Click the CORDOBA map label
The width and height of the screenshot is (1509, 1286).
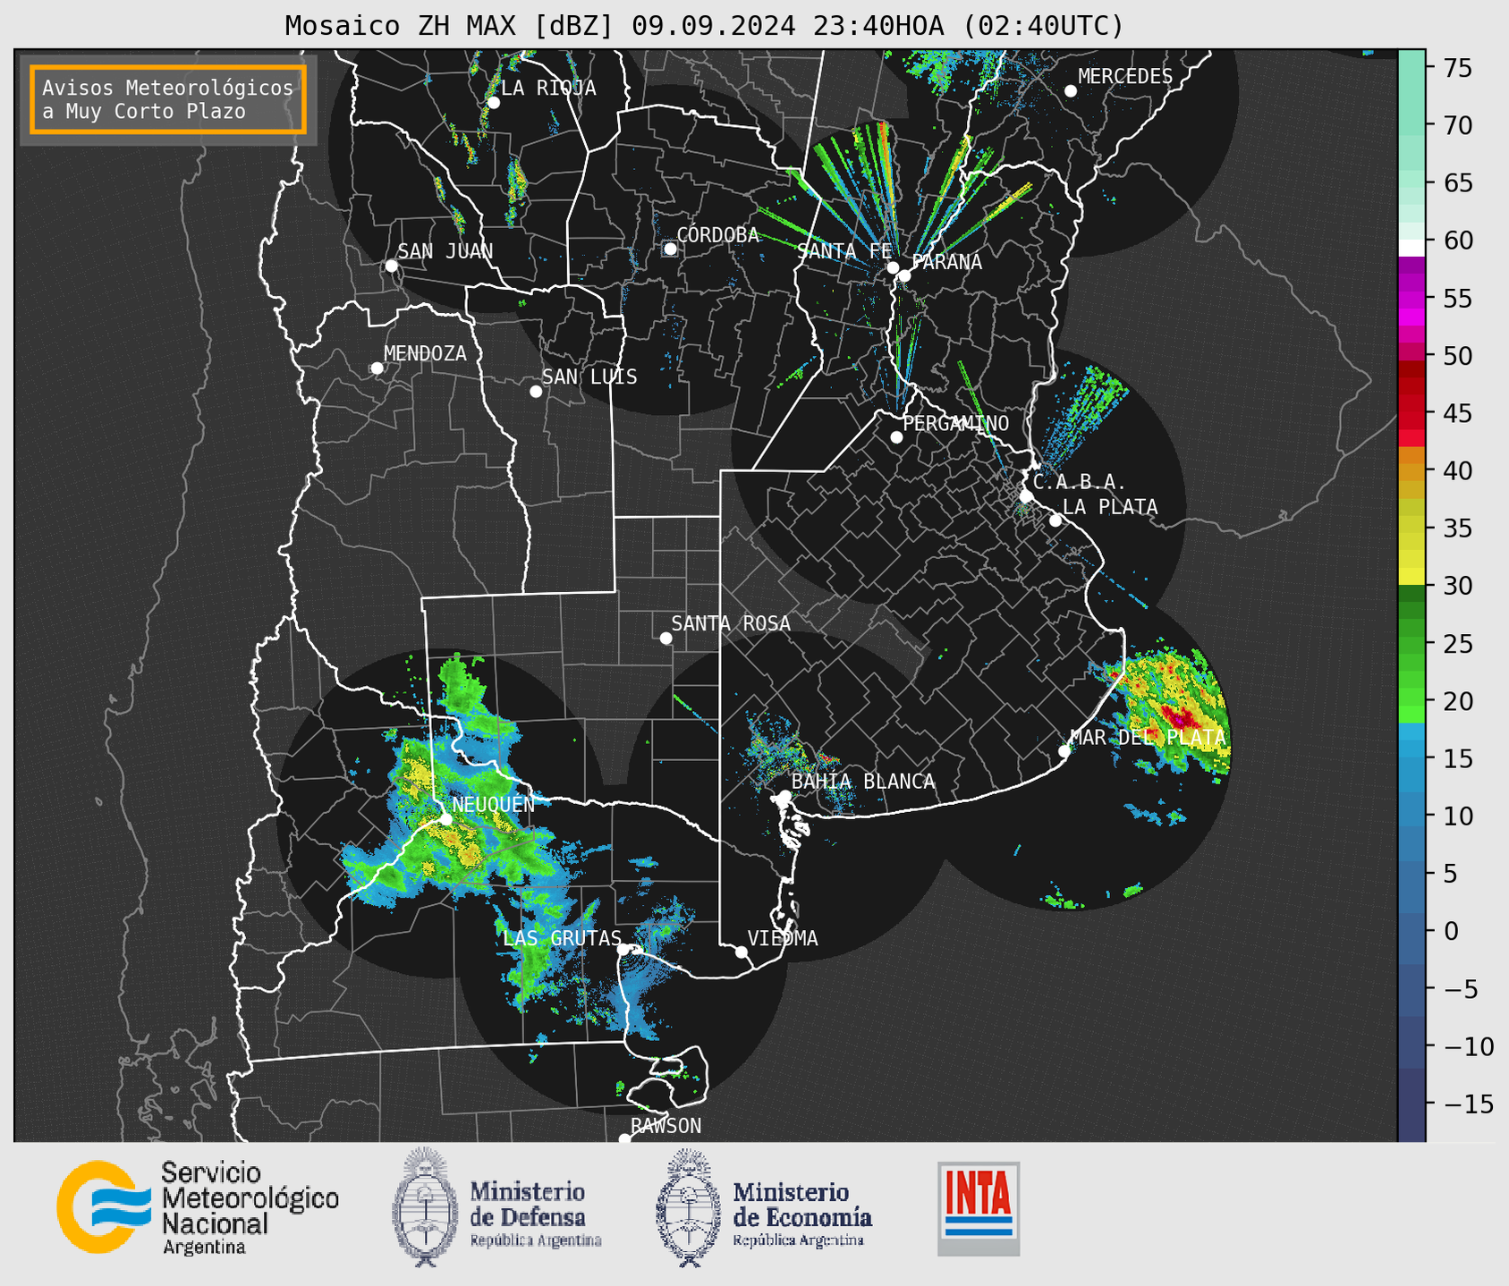pos(717,234)
